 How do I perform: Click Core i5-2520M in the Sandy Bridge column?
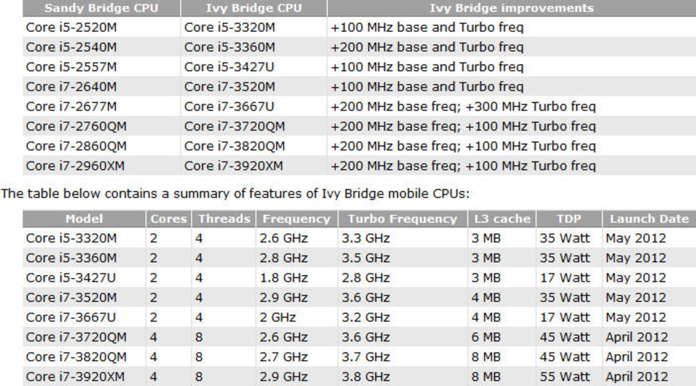71,28
